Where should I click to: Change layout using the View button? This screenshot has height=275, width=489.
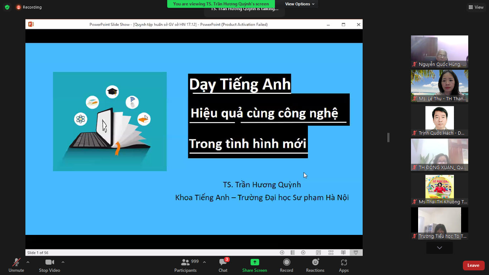(476, 7)
